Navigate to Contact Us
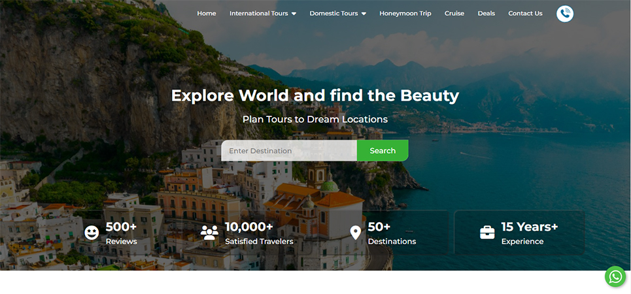Screen dimensions: 631x294 pos(525,13)
